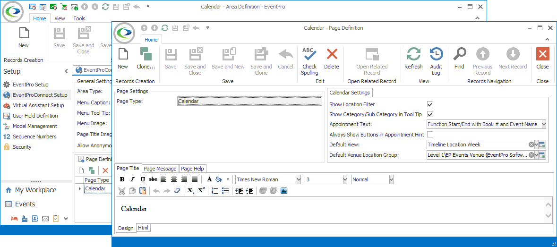The image size is (557, 247).
Task: Open shopping cart icon in Area Definition titlebar
Action: coord(64,7)
